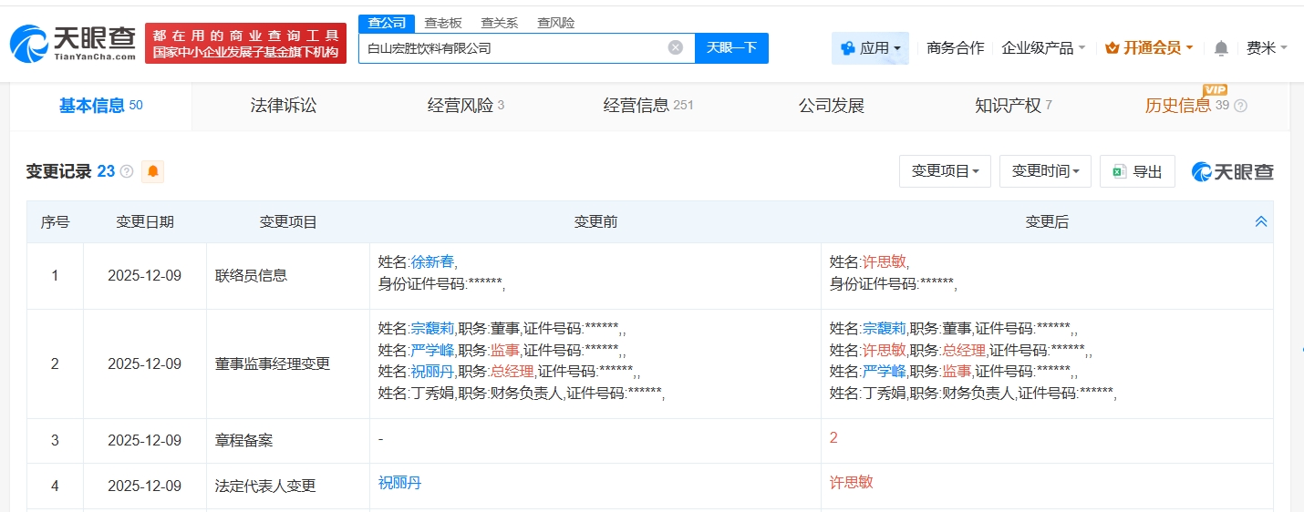Focus the company search input field

pos(511,47)
